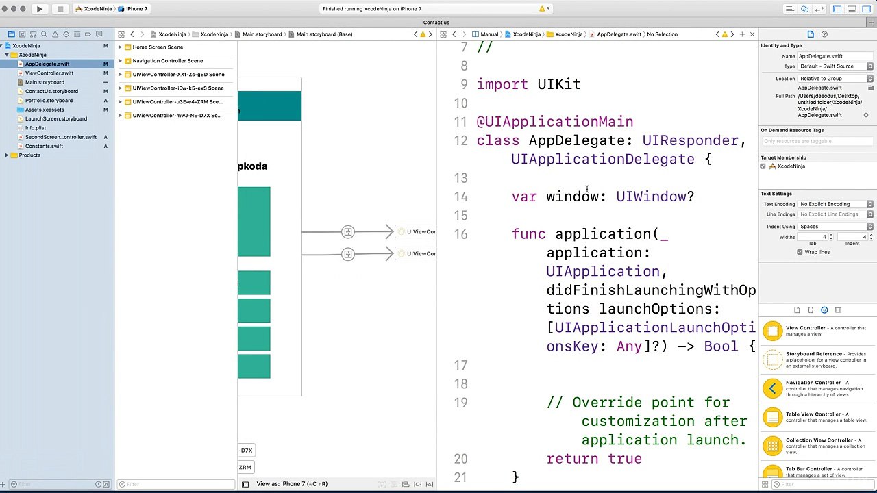Show the Media library
877x493 pixels.
tap(838, 310)
